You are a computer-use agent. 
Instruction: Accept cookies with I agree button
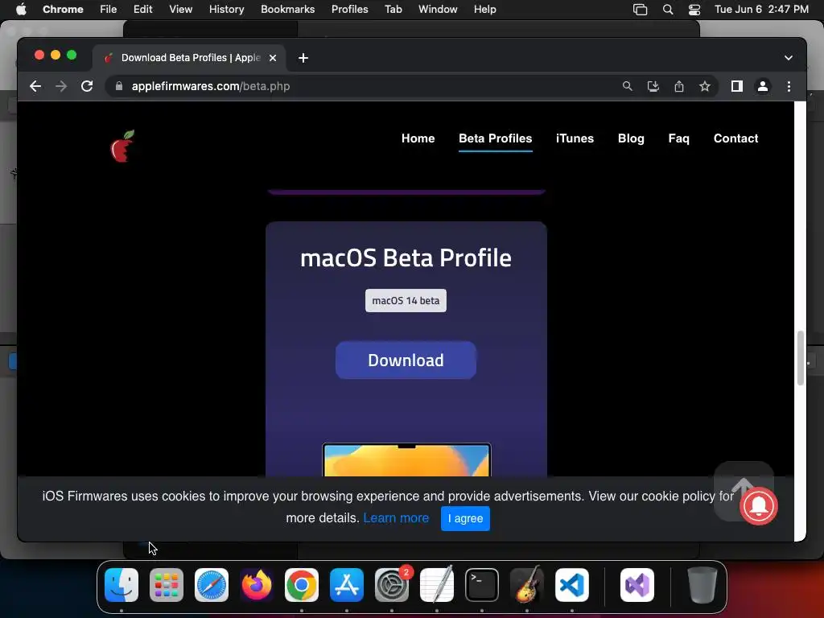(x=466, y=518)
